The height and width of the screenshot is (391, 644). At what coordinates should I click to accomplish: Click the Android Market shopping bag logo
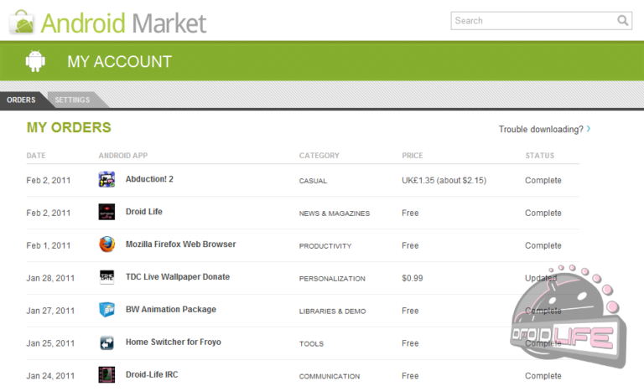[23, 22]
